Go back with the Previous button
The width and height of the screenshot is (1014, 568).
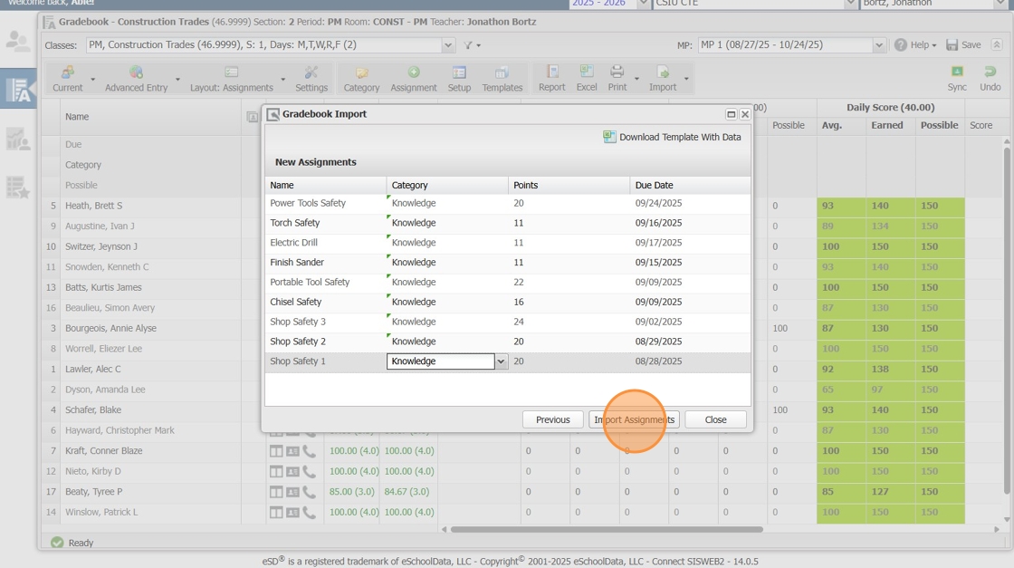click(552, 419)
